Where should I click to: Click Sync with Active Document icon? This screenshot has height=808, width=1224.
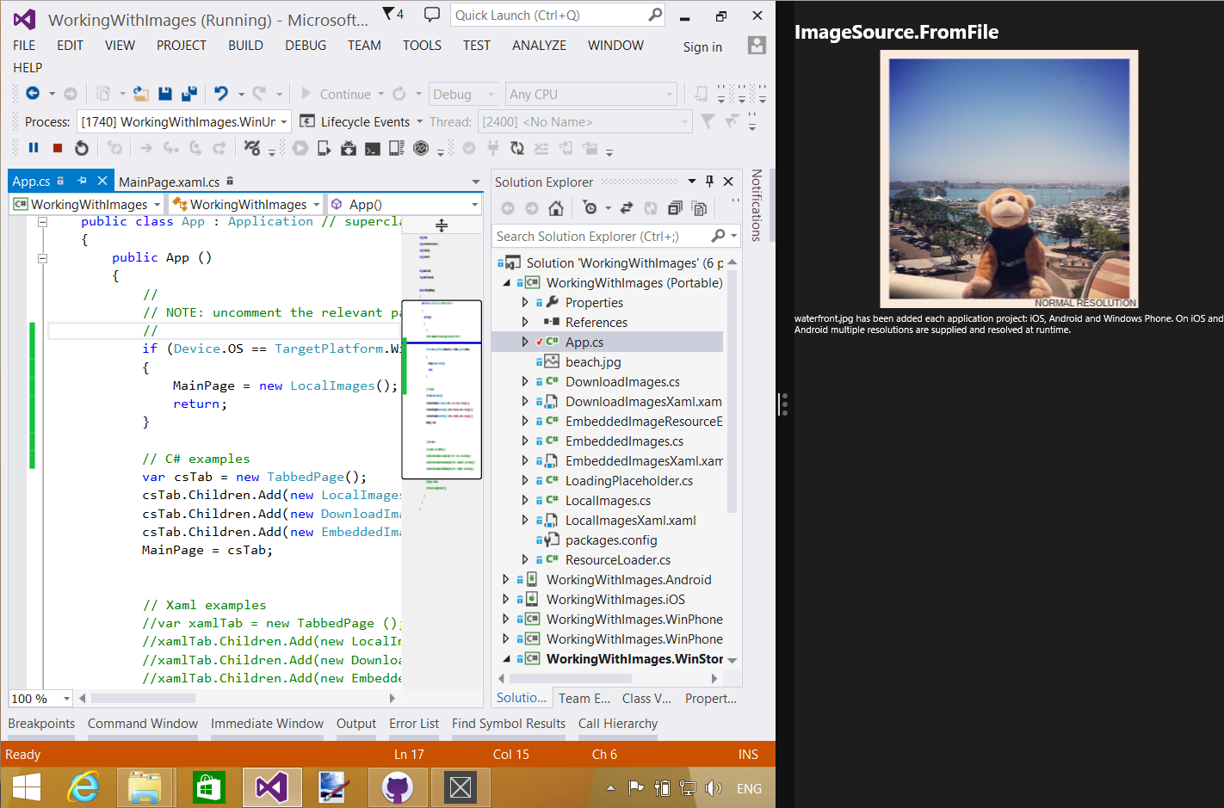(627, 208)
